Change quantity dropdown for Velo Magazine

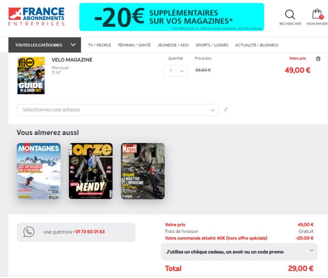tap(175, 71)
